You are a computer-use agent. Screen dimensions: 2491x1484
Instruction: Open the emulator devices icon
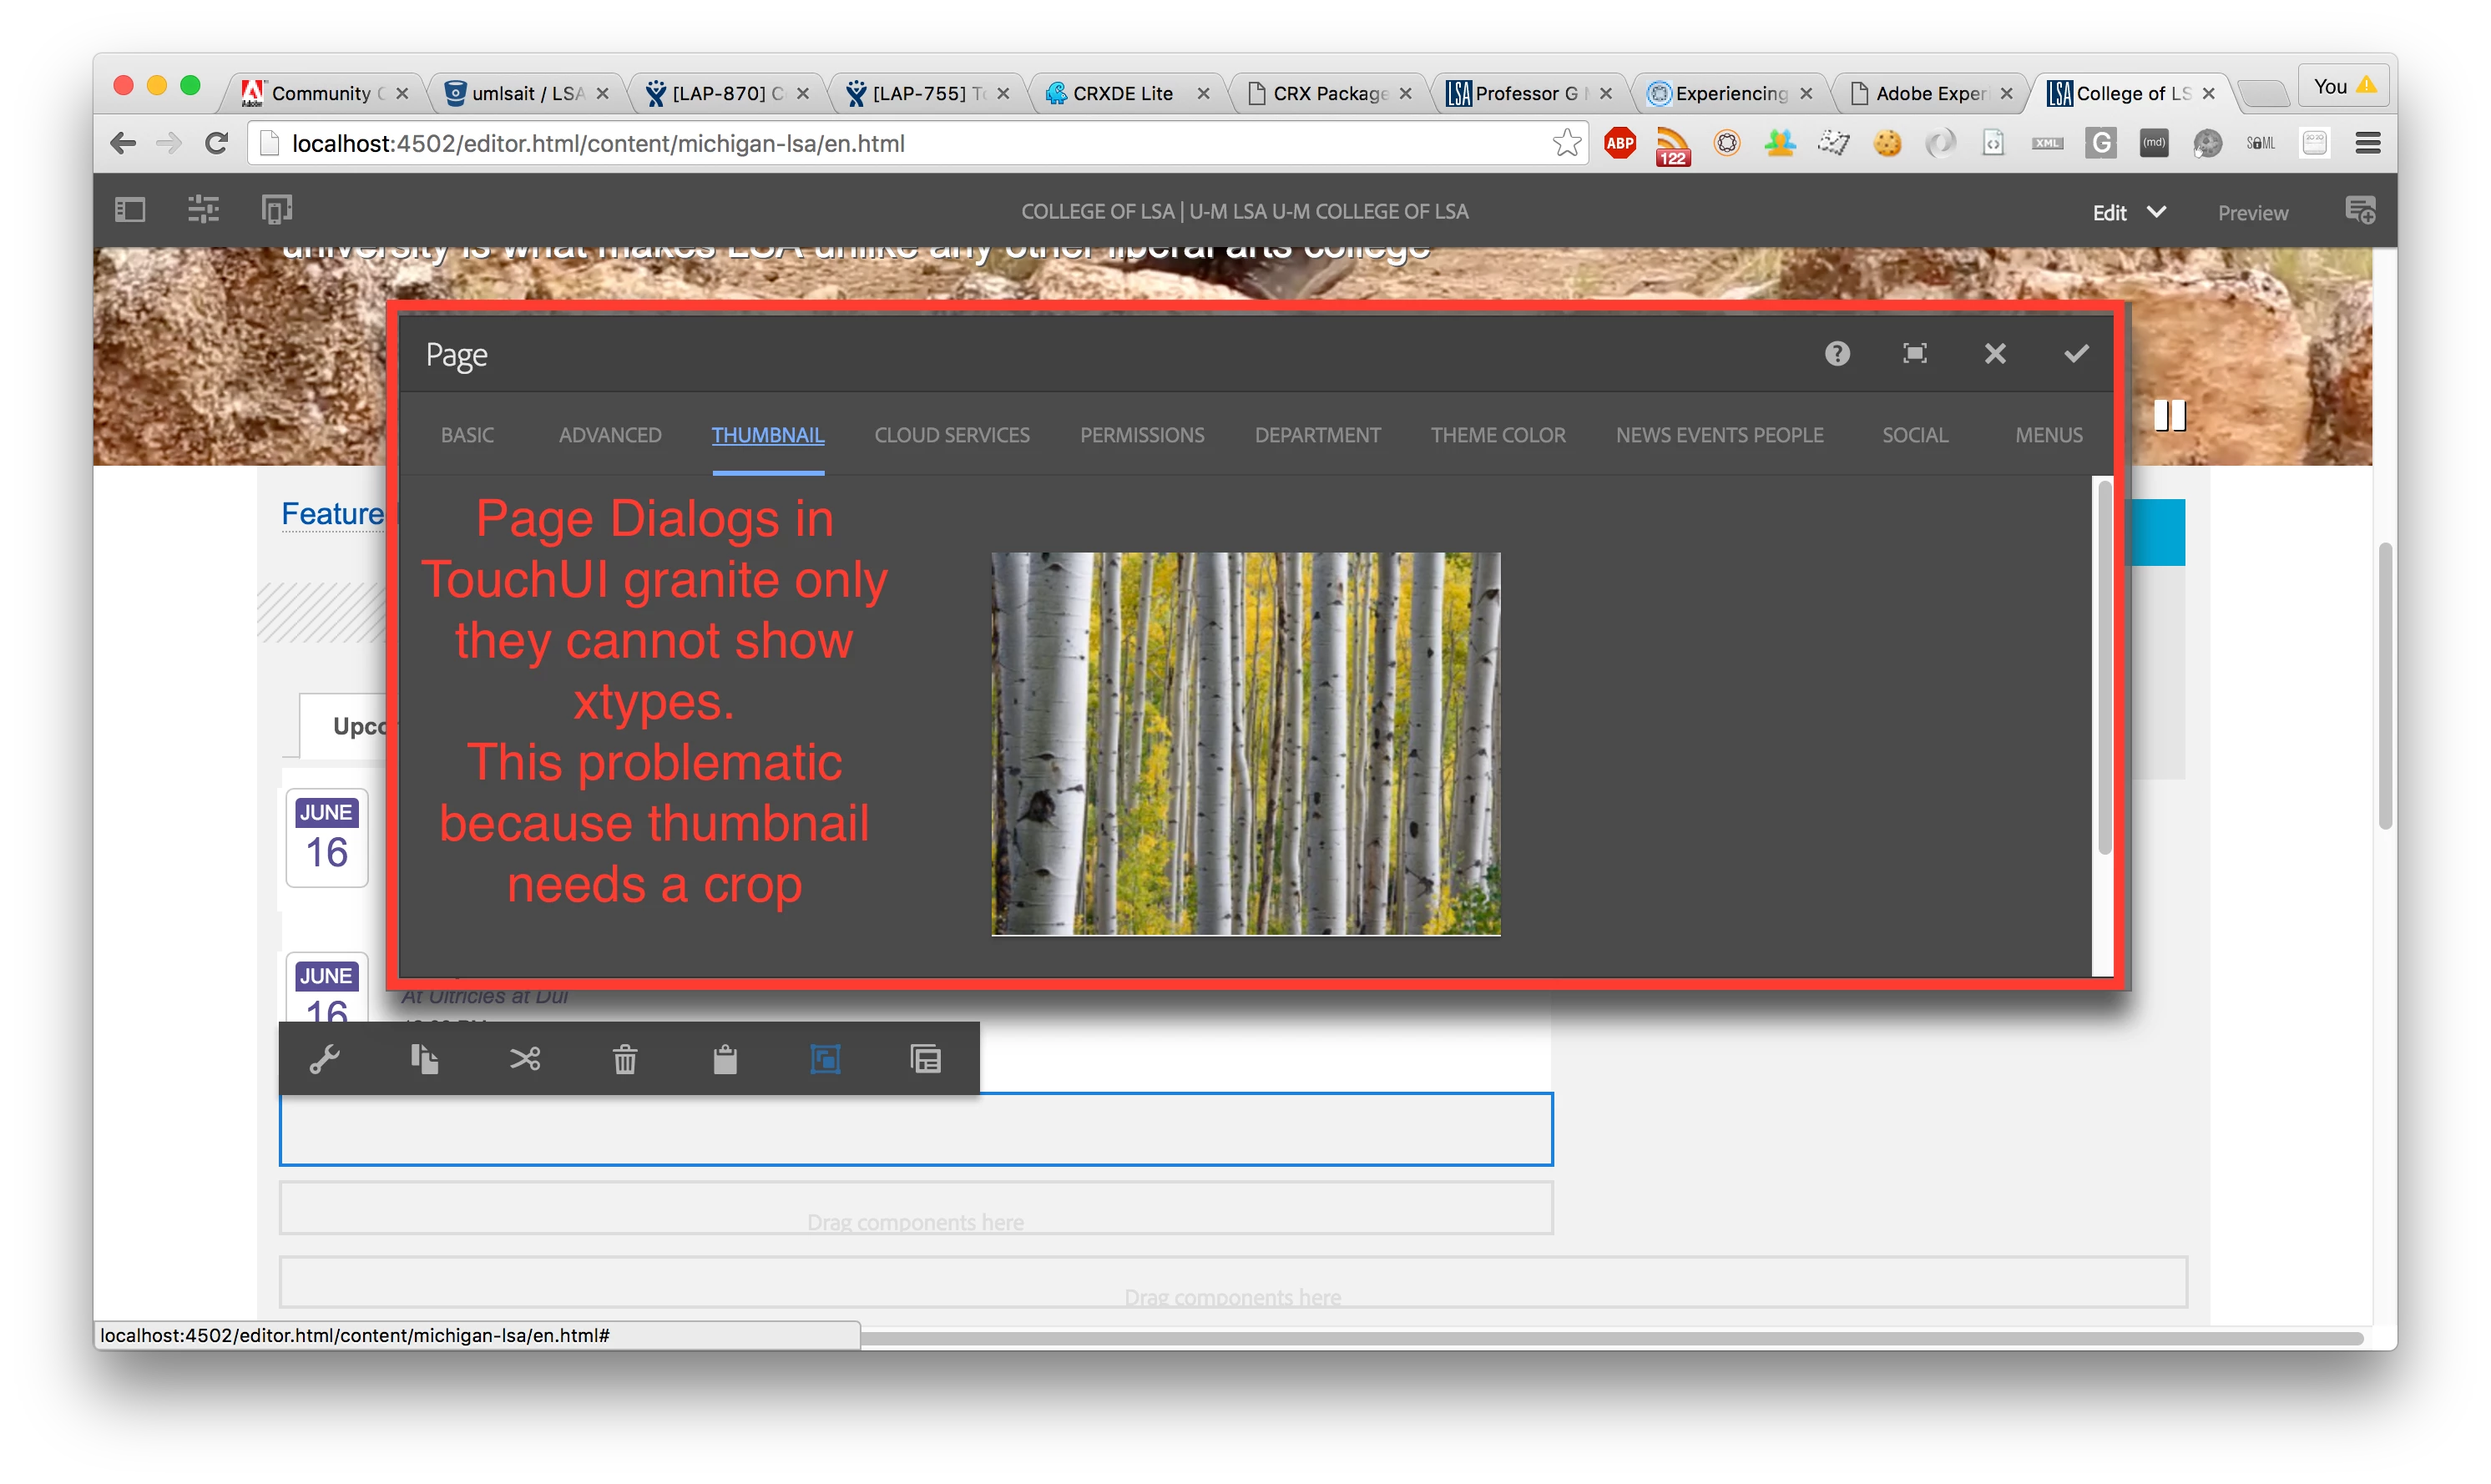(276, 210)
